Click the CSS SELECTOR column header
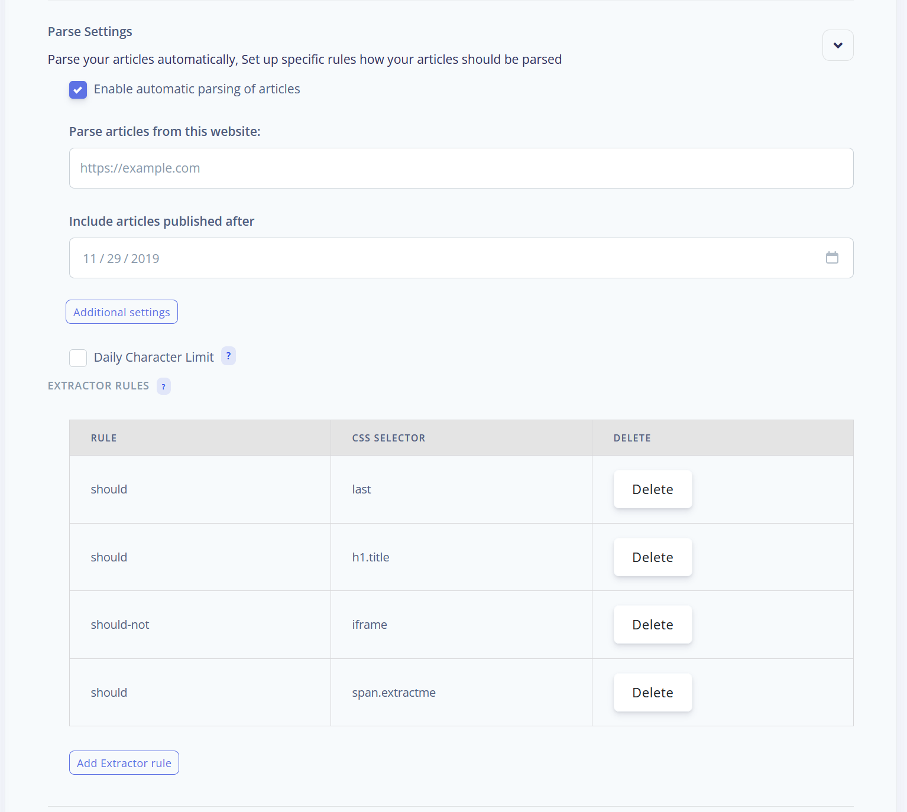The width and height of the screenshot is (907, 812). tap(388, 438)
